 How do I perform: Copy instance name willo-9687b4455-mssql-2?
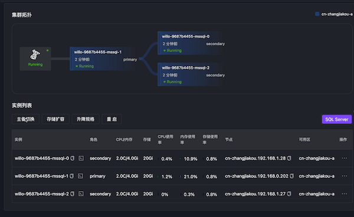(x=73, y=194)
